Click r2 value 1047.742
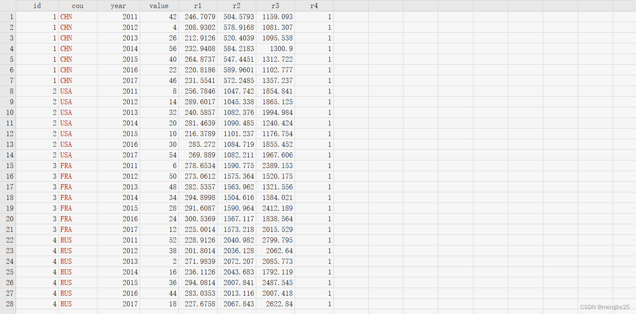636x314 pixels. click(x=237, y=91)
